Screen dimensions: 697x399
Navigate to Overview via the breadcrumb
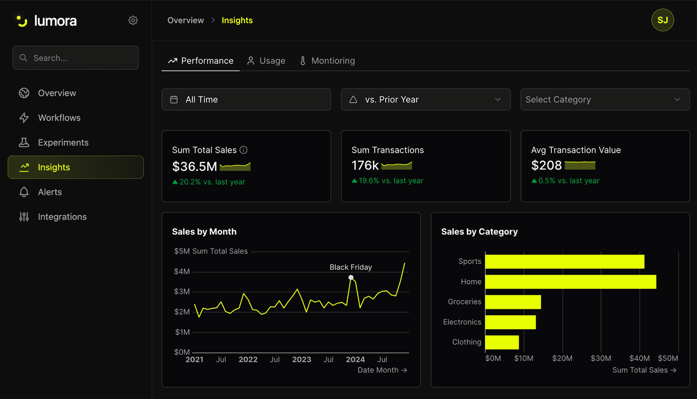186,20
